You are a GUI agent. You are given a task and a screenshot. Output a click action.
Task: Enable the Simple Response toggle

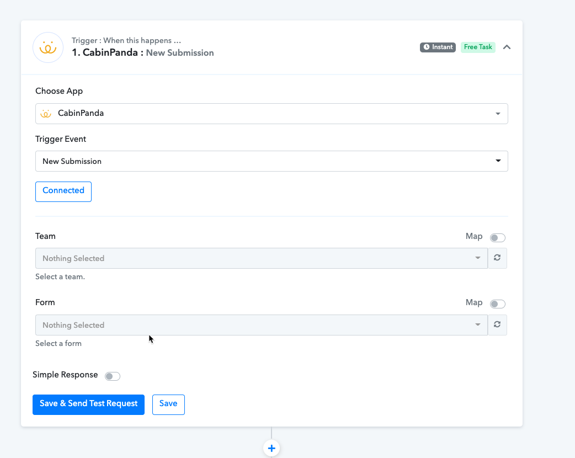(x=112, y=376)
